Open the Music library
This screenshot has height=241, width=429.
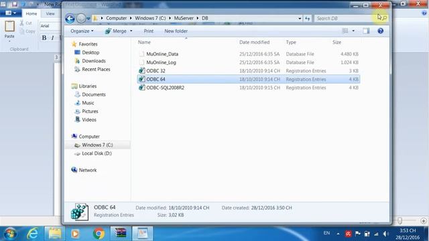(88, 103)
